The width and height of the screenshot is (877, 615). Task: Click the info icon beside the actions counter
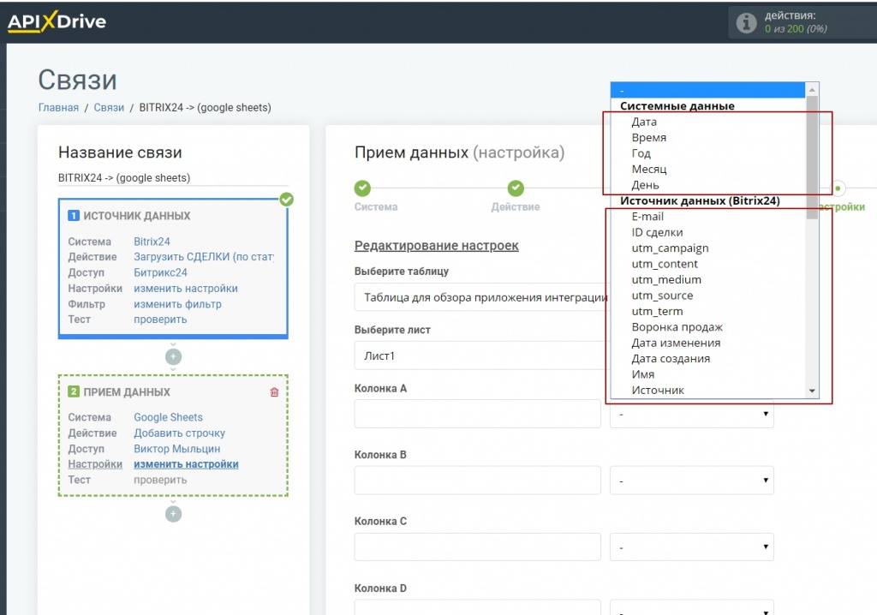click(x=746, y=22)
